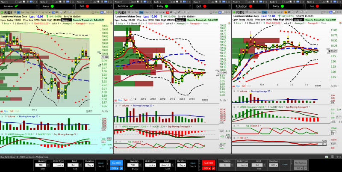Click the green plus icon beside RIDE in middle chart
This screenshot has height=172, width=342.
116,12
